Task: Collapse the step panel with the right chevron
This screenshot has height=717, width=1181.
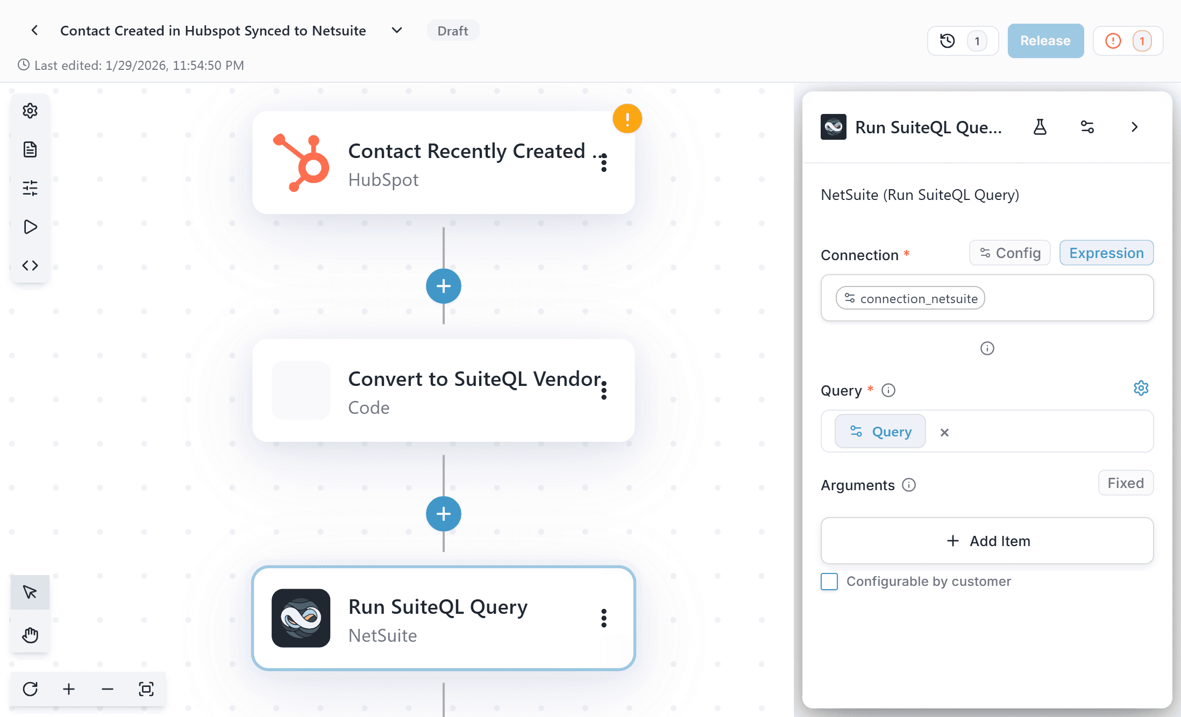Action: [1135, 127]
